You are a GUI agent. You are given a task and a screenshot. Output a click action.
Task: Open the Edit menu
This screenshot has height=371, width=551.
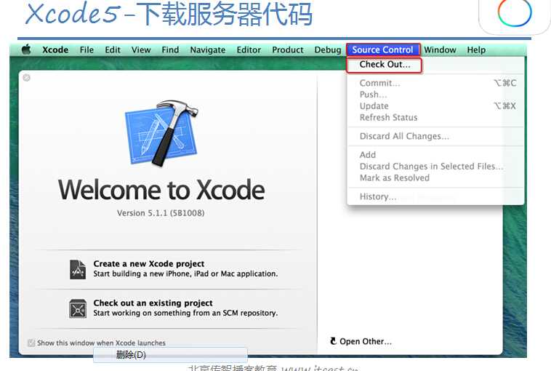(113, 50)
